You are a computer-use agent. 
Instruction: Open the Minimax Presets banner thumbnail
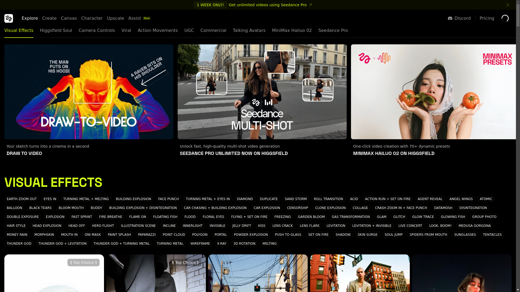[433, 92]
